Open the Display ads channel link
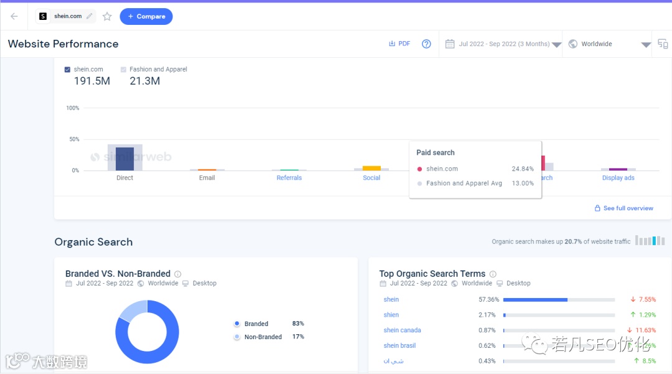Viewport: 672px width, 374px height. [x=618, y=178]
